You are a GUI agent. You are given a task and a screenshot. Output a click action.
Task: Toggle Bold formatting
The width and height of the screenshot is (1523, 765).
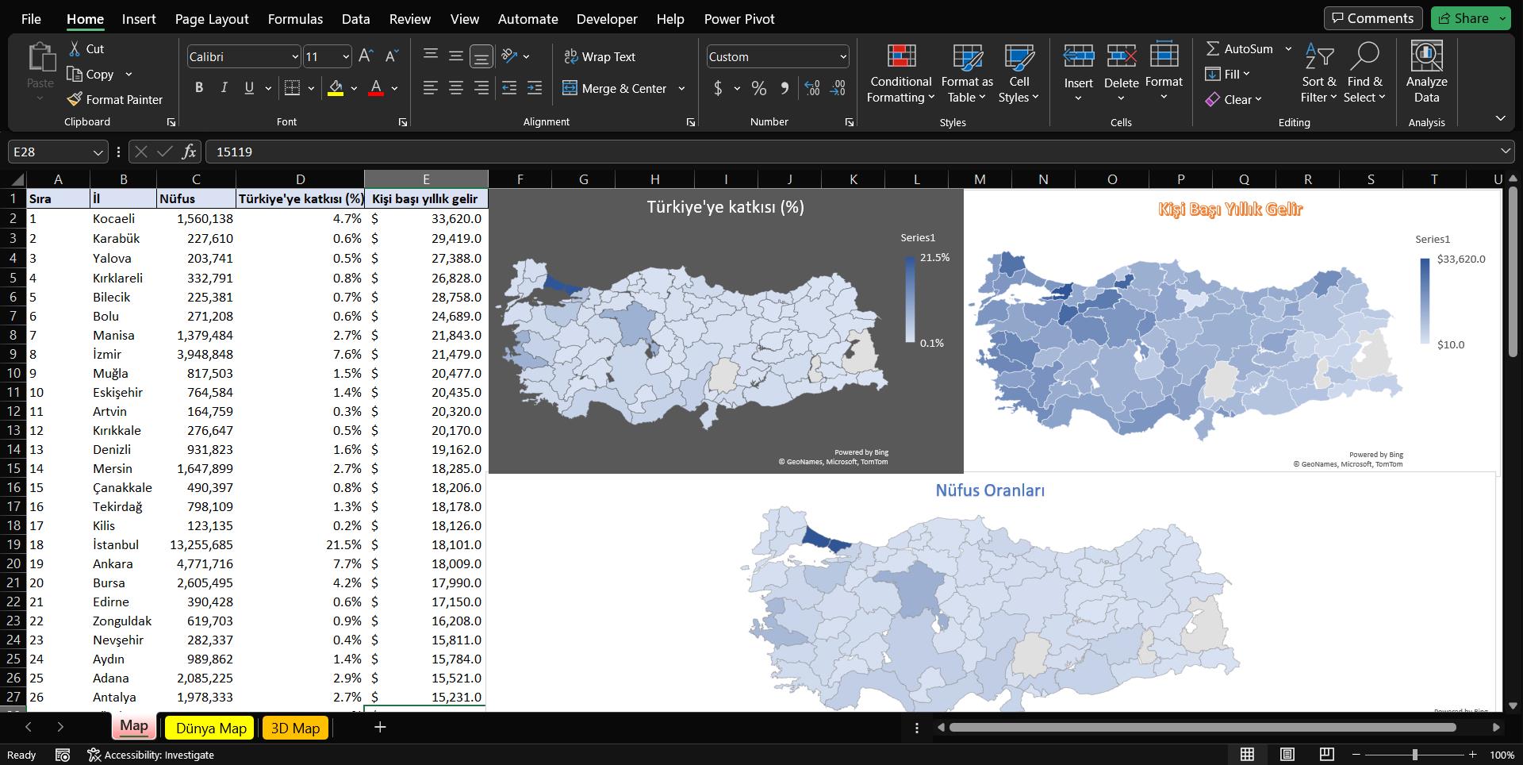199,88
